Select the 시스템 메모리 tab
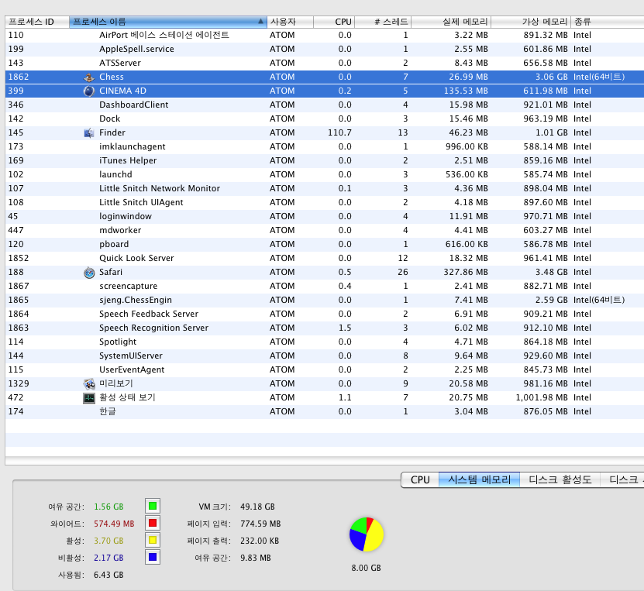The width and height of the screenshot is (644, 591). click(479, 479)
